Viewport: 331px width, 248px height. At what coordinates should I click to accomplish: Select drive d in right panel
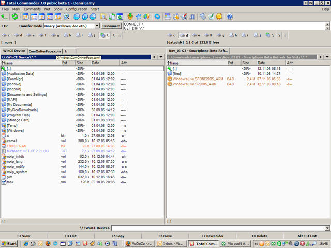point(184,35)
